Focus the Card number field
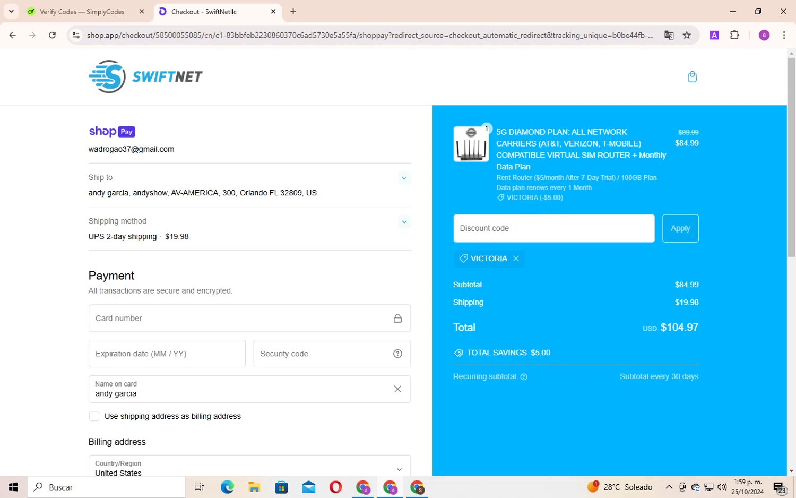The width and height of the screenshot is (796, 498). [249, 319]
